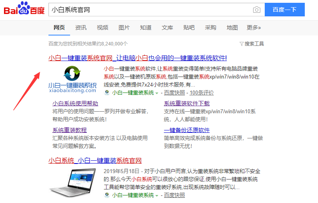Expand dropdown arrow after first result's site name
Viewport: 318px width, 203px height.
(157, 93)
